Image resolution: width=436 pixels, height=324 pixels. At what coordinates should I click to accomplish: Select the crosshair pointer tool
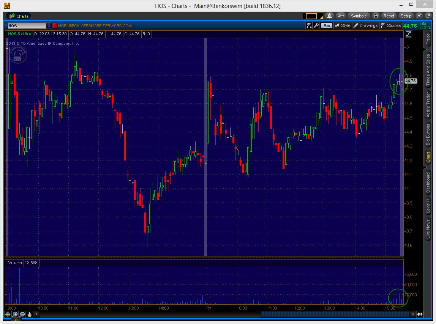tap(8, 314)
